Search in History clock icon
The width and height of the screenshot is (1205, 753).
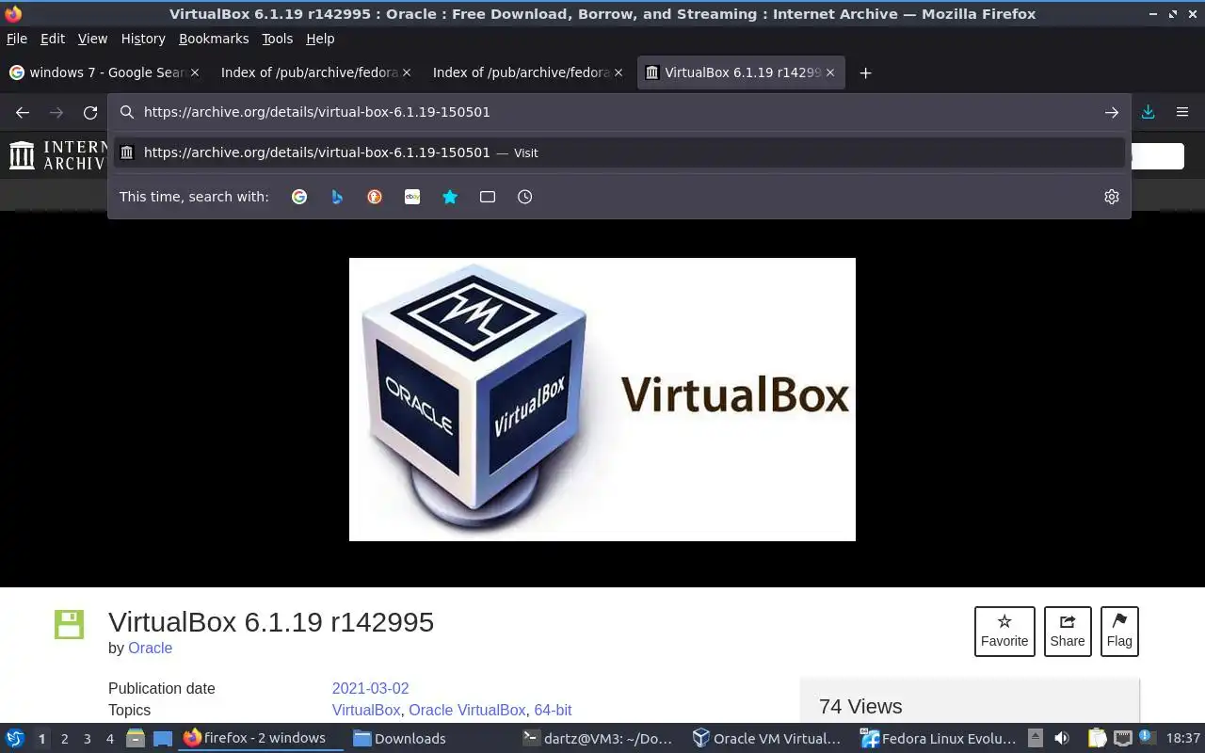click(525, 197)
